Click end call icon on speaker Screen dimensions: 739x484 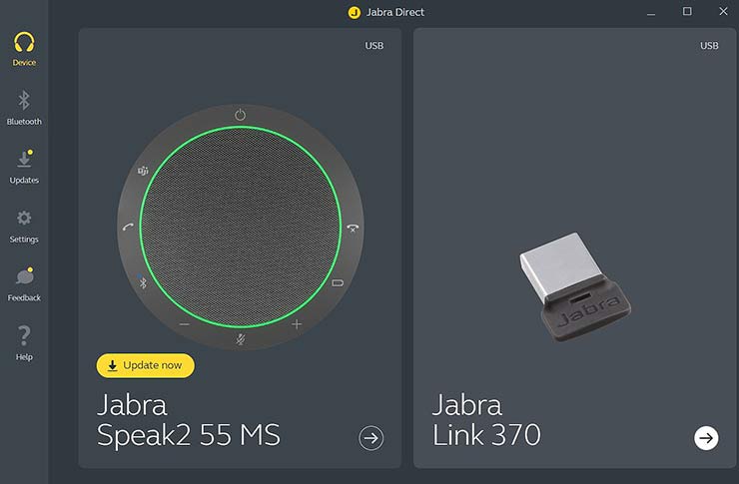353,228
